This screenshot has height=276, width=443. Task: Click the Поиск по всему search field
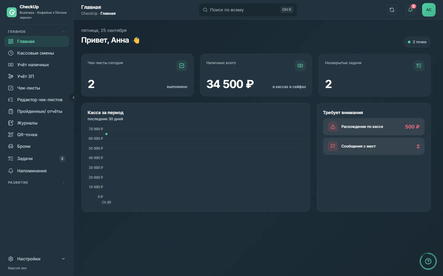click(x=248, y=10)
